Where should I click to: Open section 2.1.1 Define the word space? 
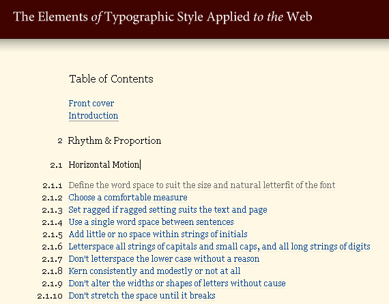coord(202,185)
